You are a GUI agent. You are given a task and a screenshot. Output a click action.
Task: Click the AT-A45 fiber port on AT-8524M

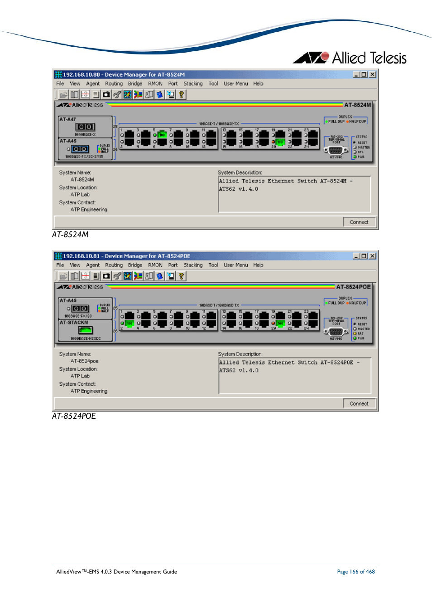coord(80,149)
